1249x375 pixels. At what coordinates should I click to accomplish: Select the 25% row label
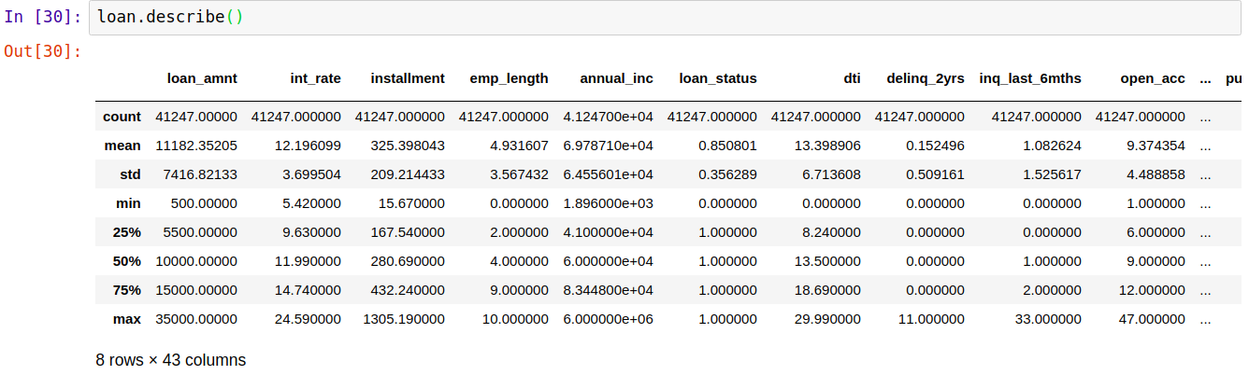pos(127,232)
